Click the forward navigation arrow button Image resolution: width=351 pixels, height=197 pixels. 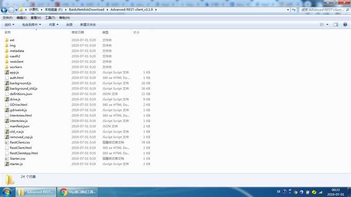tap(11, 10)
